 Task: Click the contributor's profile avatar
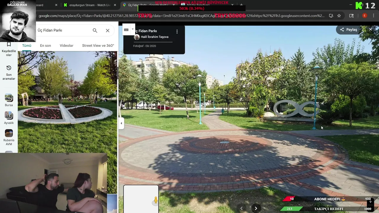point(137,37)
